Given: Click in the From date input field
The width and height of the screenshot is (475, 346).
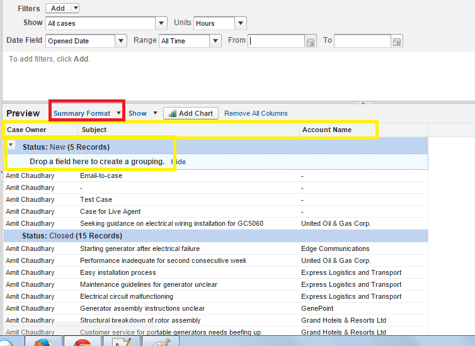Looking at the screenshot, I should [276, 41].
